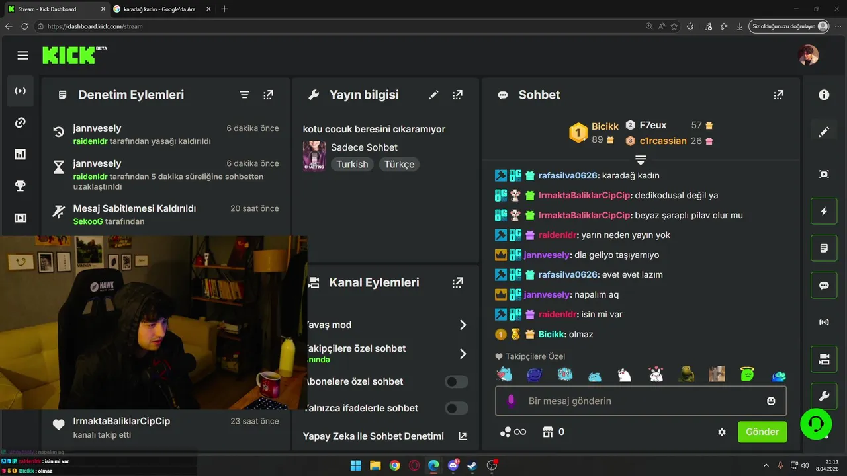Pop out the Sohbet chat panel
This screenshot has width=847, height=476.
point(779,95)
